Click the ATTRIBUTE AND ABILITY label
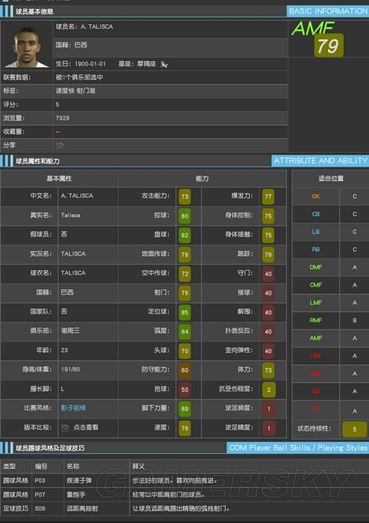The height and width of the screenshot is (523, 369). click(x=320, y=161)
